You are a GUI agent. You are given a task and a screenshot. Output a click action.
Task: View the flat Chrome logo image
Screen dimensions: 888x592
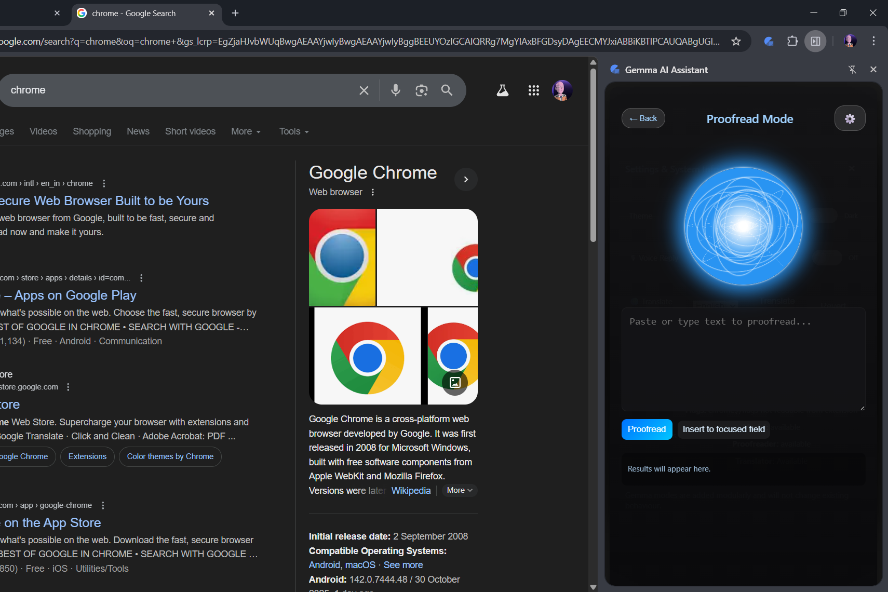click(368, 356)
